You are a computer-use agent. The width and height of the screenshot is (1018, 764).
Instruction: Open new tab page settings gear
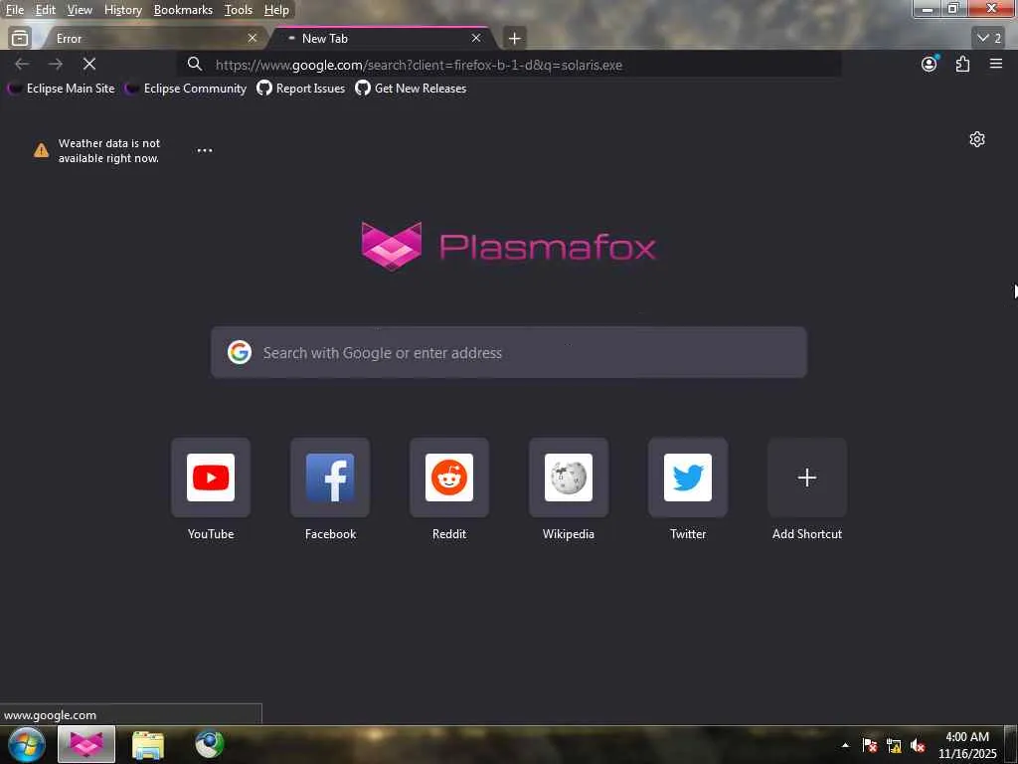[x=977, y=139]
